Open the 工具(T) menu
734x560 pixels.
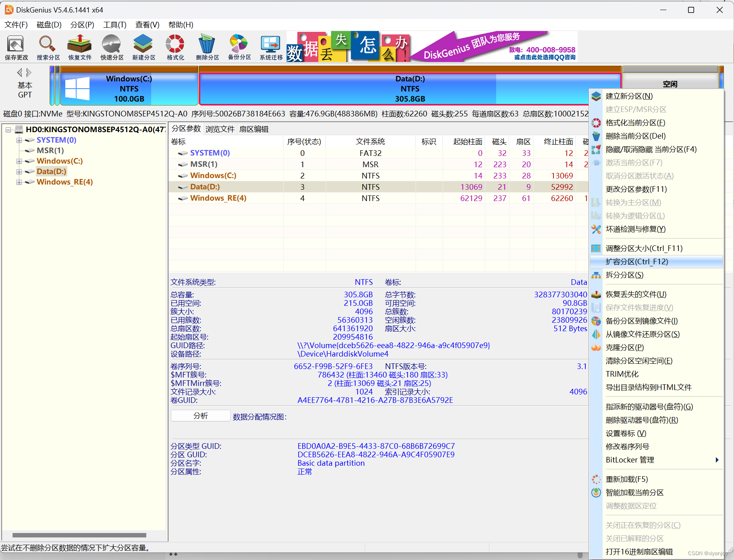click(x=115, y=25)
